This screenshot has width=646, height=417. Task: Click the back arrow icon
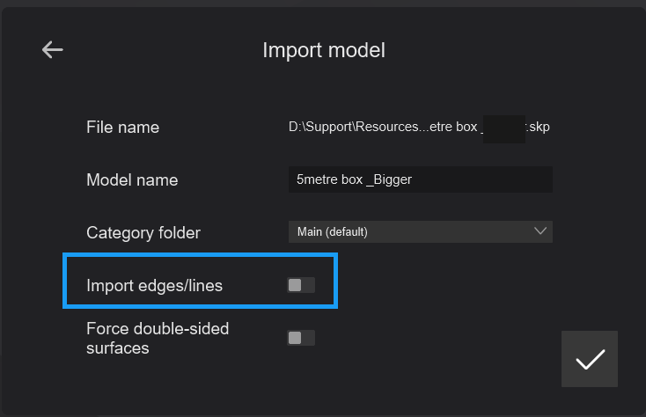(x=53, y=49)
